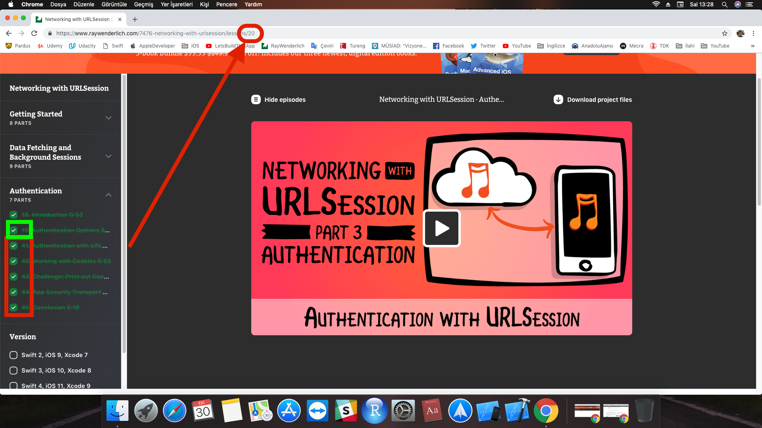Open Maps in the Dock
The width and height of the screenshot is (762, 428).
[260, 411]
